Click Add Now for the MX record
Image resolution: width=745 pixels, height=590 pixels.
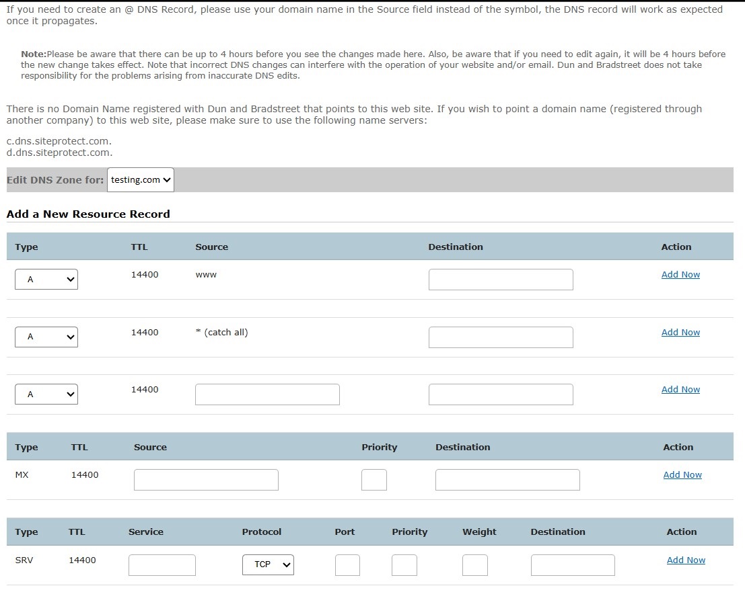click(x=682, y=474)
